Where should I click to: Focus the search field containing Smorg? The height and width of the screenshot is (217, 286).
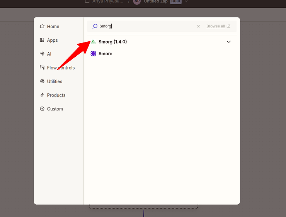[x=147, y=26]
